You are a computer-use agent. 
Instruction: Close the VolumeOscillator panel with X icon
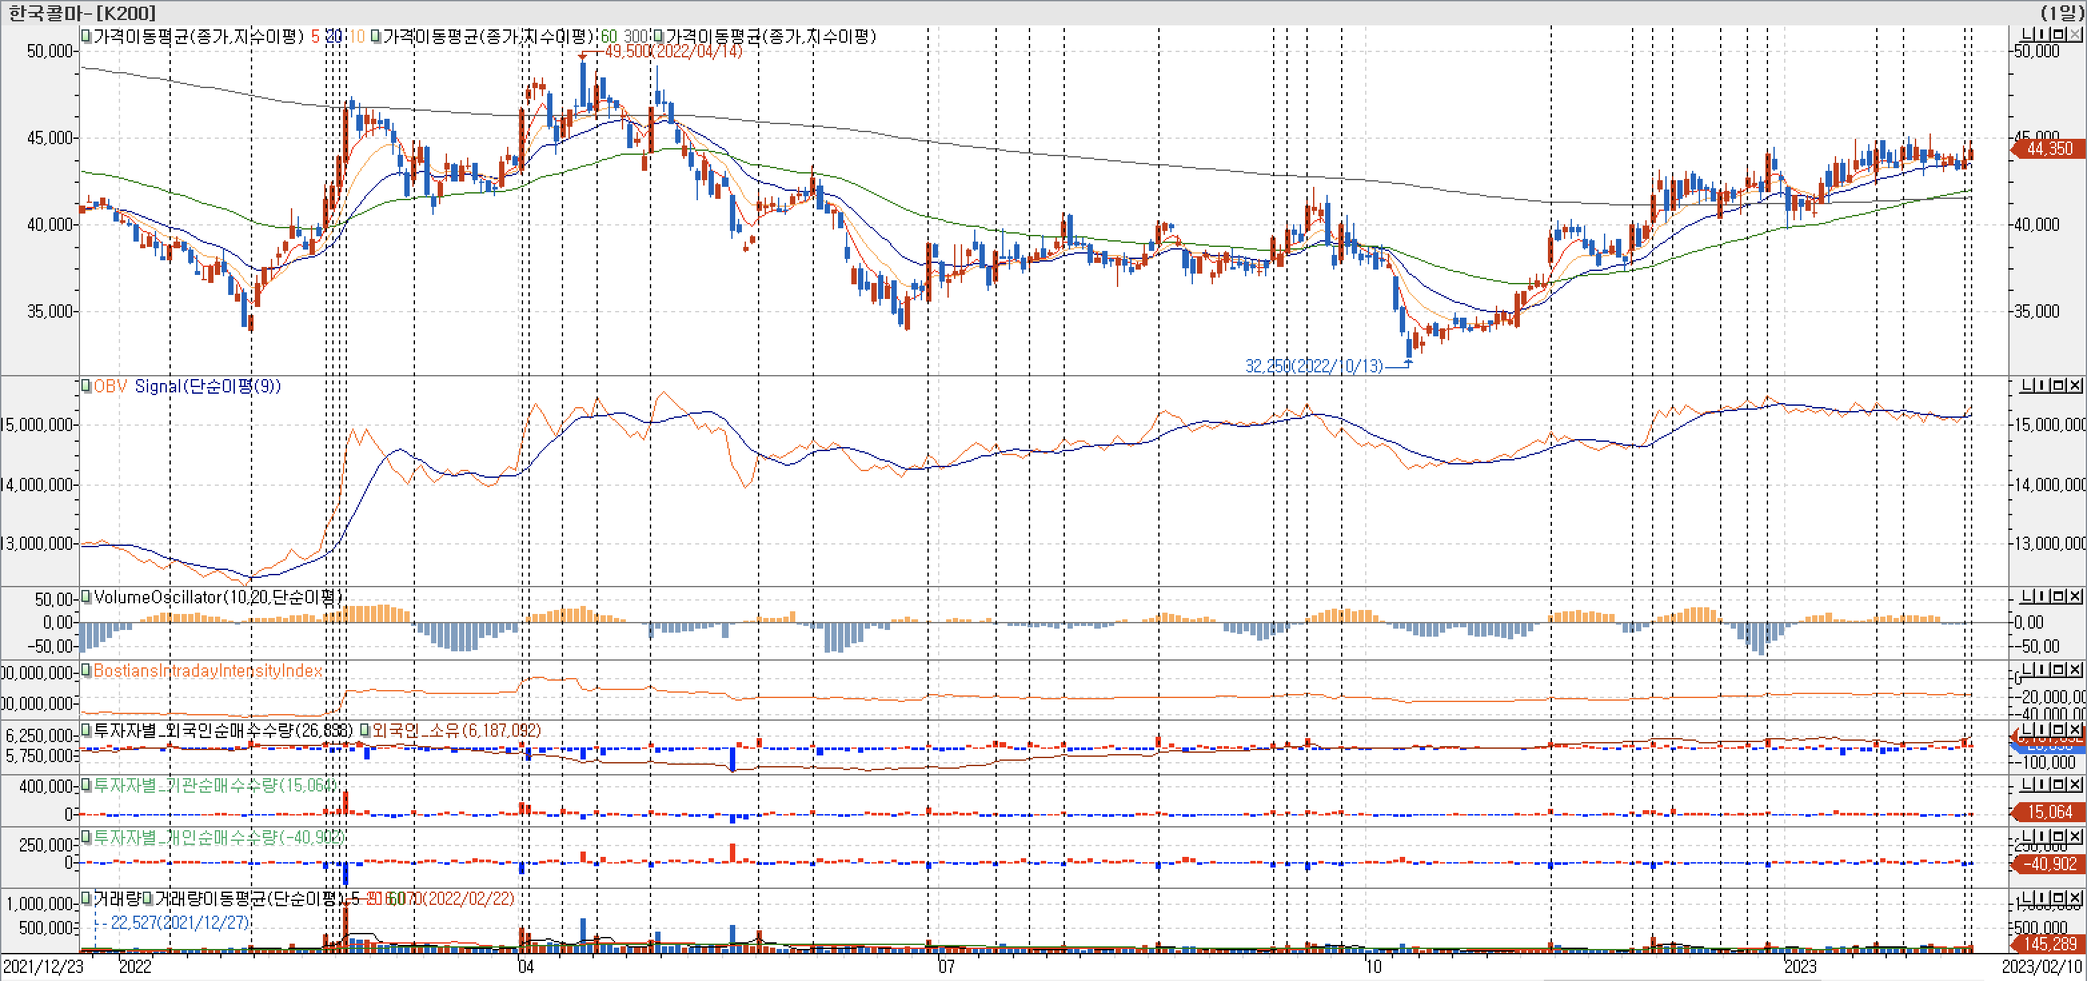click(x=2075, y=597)
